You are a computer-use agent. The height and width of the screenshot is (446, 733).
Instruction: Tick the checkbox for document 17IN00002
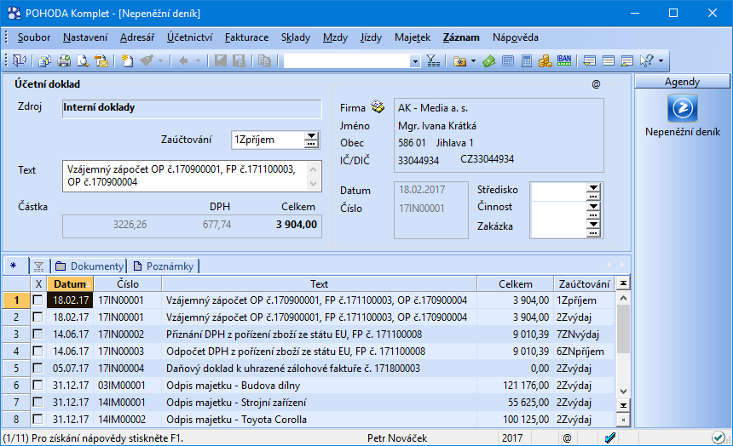point(38,334)
